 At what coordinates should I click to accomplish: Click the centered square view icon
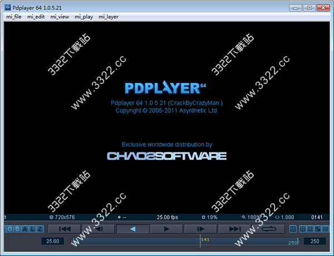302,229
